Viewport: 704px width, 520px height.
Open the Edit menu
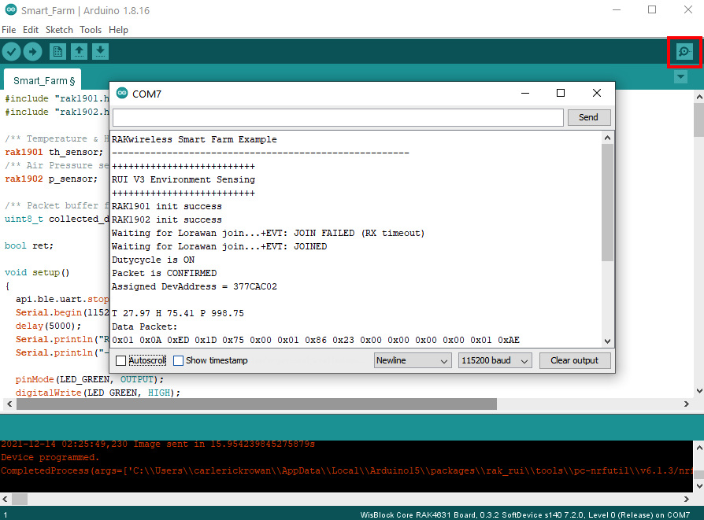click(x=31, y=30)
